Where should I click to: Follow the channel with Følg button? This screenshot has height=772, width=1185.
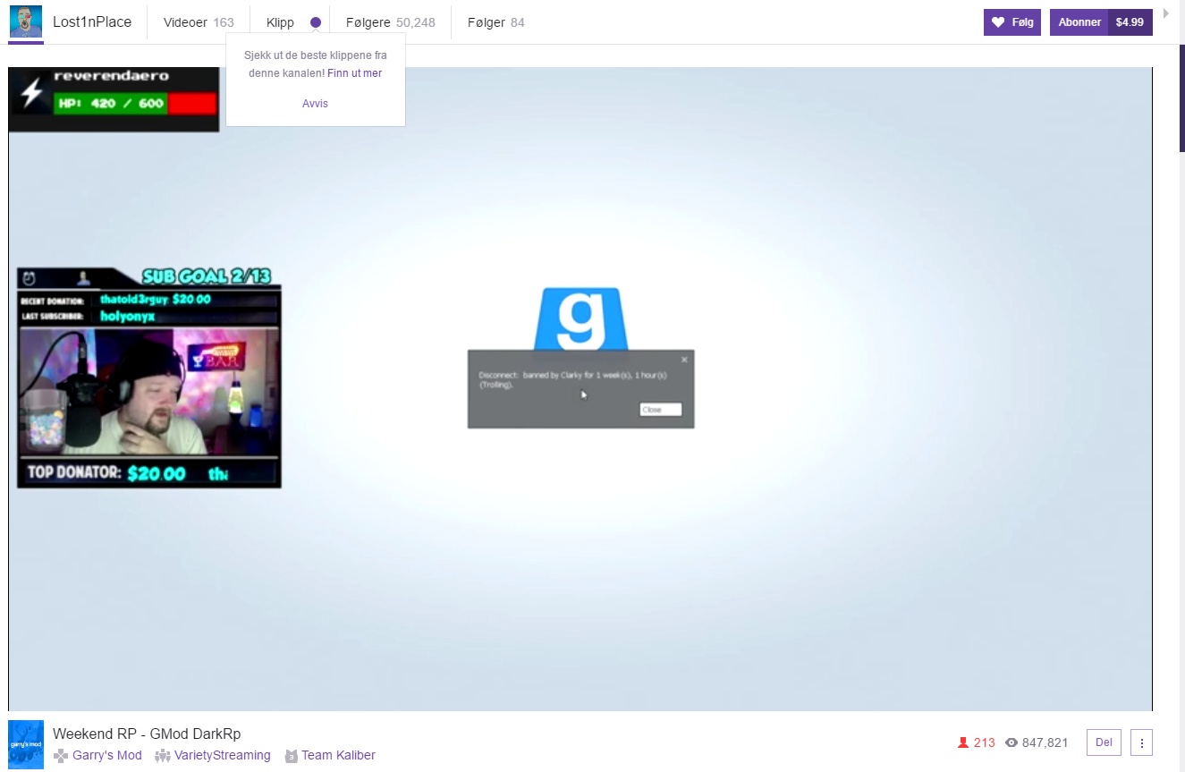[1012, 22]
